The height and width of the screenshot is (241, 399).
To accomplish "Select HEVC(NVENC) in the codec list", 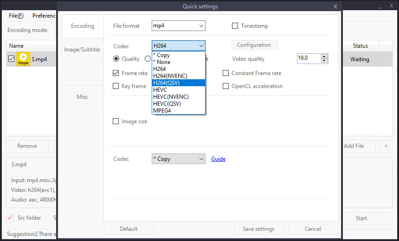I will (x=171, y=97).
